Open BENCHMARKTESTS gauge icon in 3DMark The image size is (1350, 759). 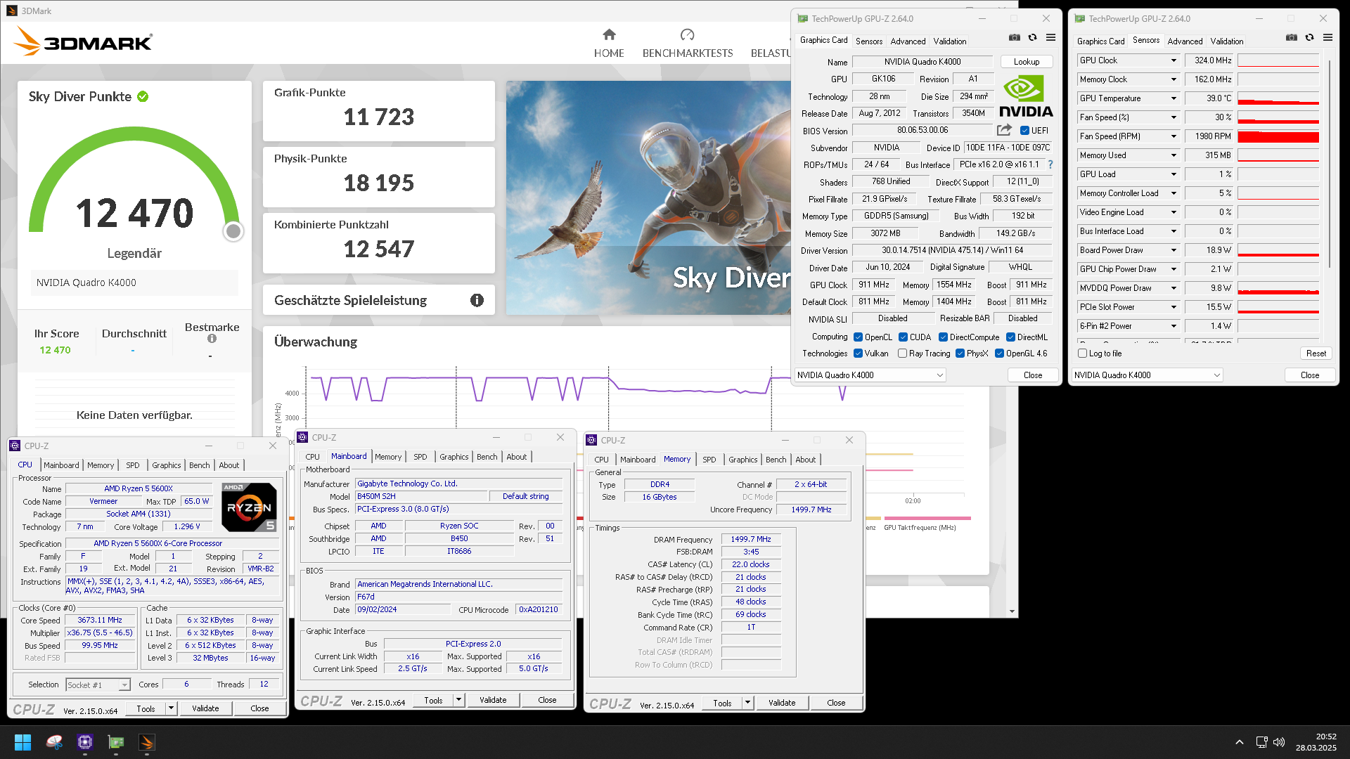pyautogui.click(x=687, y=34)
